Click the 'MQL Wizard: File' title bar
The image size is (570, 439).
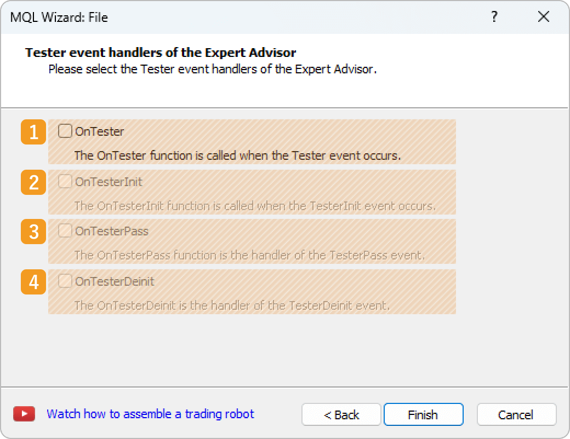(219, 17)
